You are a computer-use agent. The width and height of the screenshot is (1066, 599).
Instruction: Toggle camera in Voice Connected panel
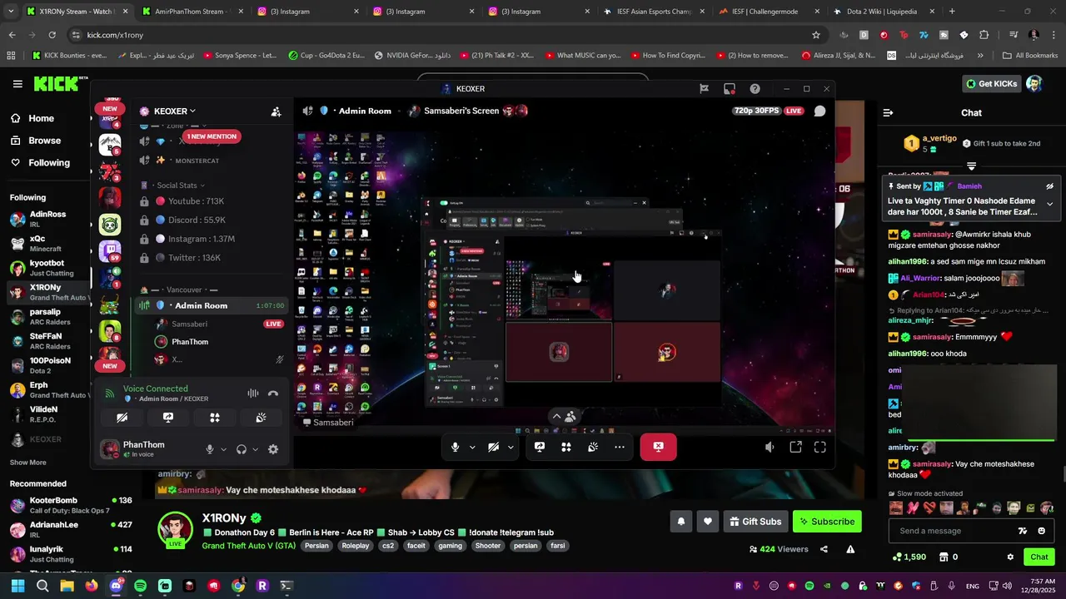click(122, 418)
